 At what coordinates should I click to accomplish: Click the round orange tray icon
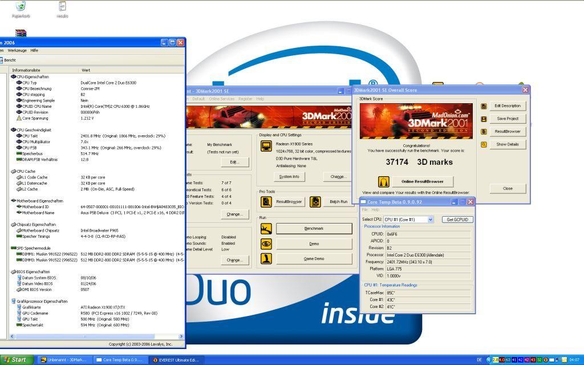point(546,360)
